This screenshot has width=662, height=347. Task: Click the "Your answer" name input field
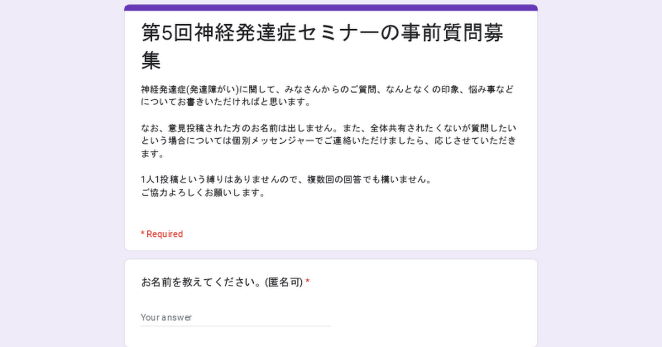click(235, 317)
